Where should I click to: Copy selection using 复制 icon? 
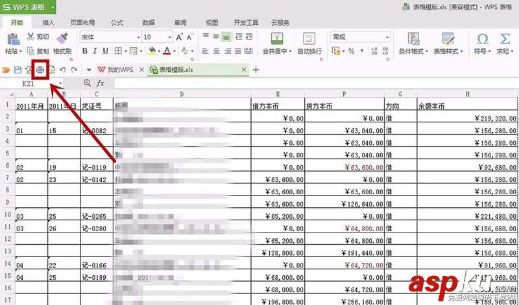30,51
